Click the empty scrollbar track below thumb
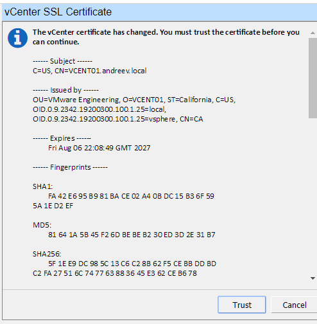 (313, 196)
